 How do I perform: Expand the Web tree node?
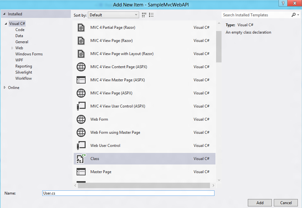pyautogui.click(x=12, y=48)
